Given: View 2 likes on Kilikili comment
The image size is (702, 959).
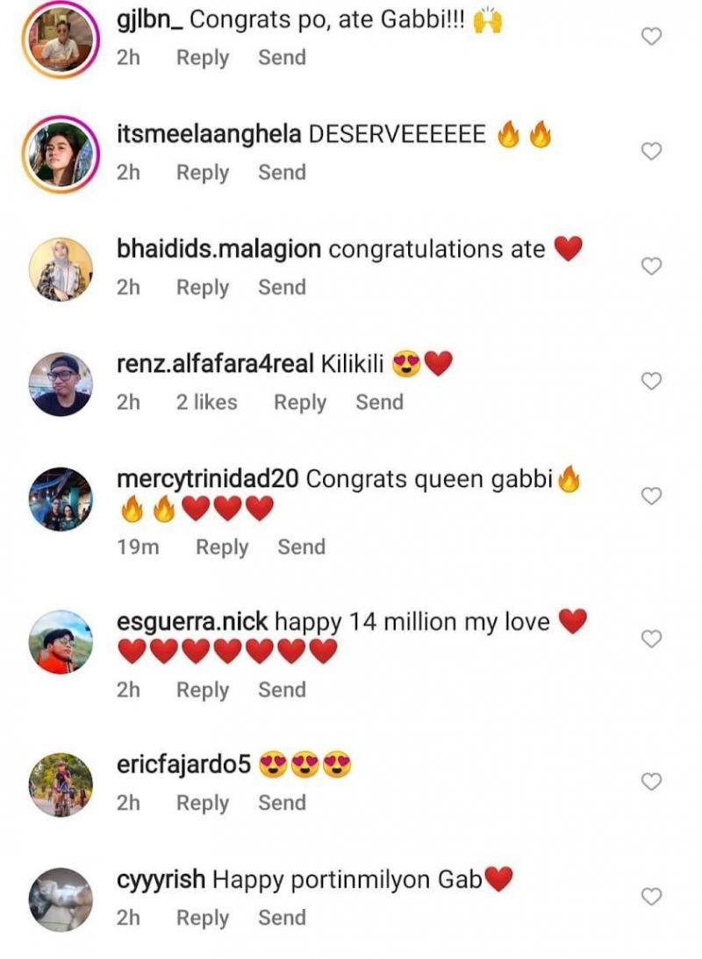Looking at the screenshot, I should (206, 403).
